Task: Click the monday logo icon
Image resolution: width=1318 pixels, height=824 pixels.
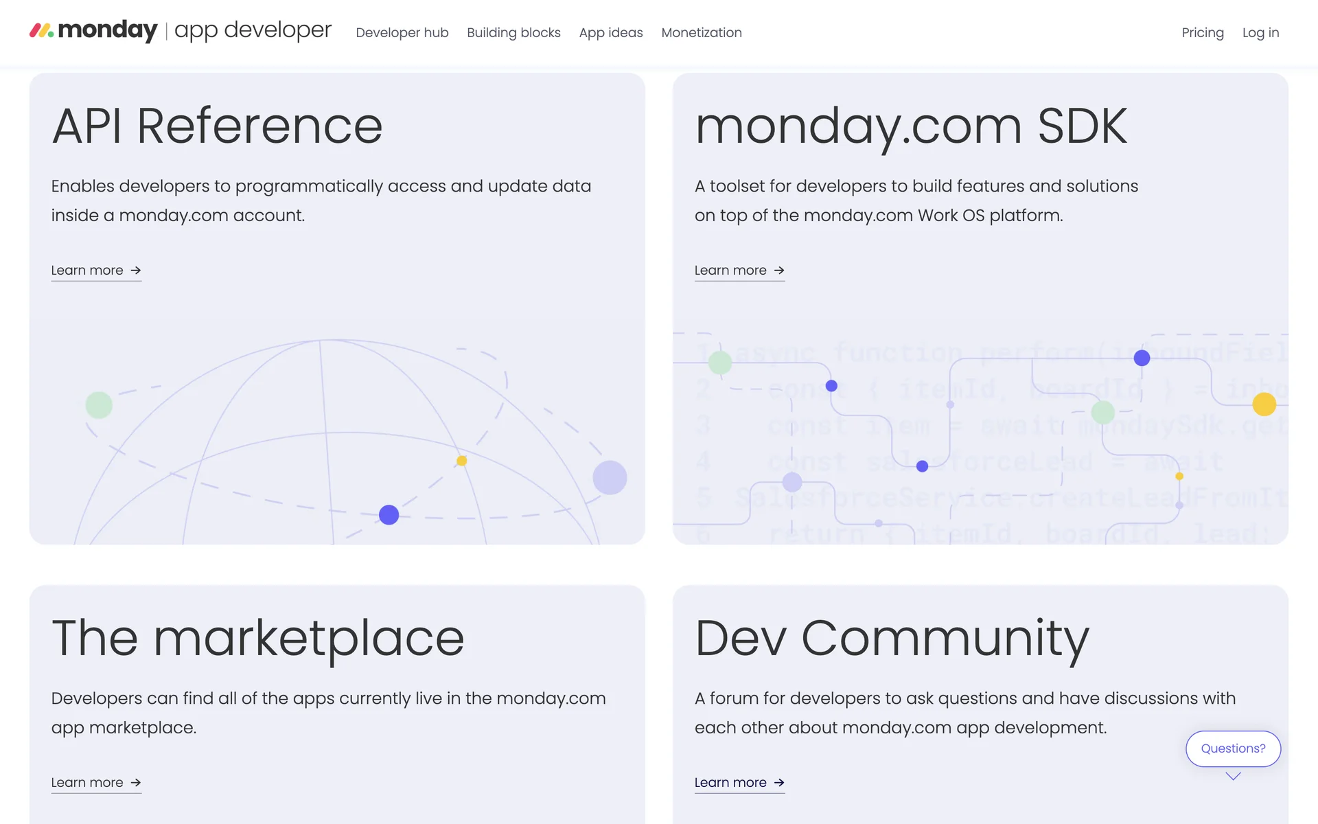Action: pyautogui.click(x=41, y=30)
